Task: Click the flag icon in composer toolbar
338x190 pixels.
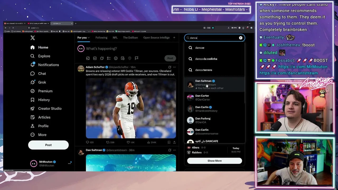Action: coord(137,58)
